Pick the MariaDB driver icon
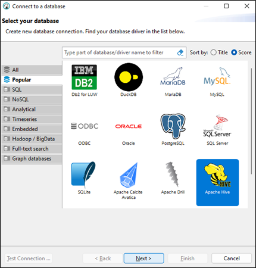This screenshot has width=256, height=268. click(x=173, y=77)
